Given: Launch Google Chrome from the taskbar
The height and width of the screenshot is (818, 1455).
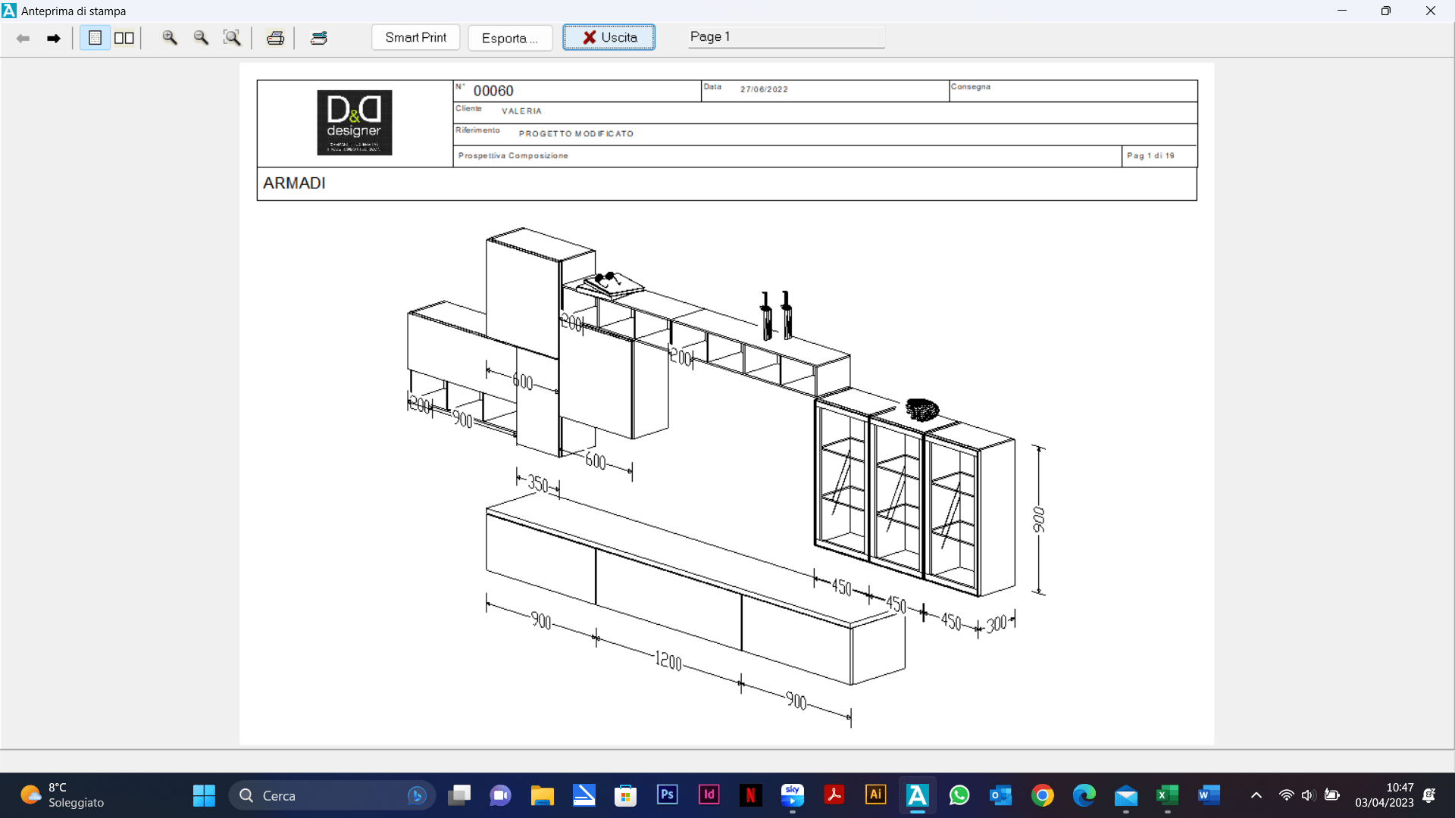Looking at the screenshot, I should point(1043,795).
